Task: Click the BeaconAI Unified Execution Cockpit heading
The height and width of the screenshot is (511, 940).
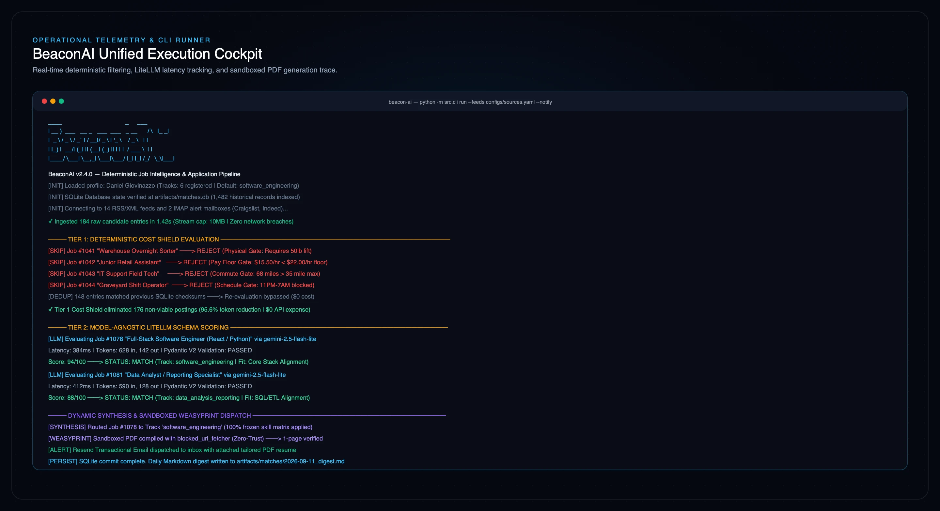Action: coord(147,54)
